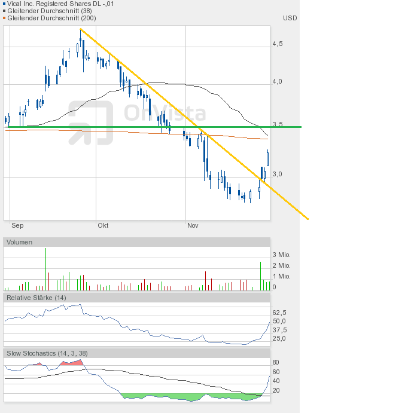Click the Relative Stärke (14) panel header

(x=36, y=297)
